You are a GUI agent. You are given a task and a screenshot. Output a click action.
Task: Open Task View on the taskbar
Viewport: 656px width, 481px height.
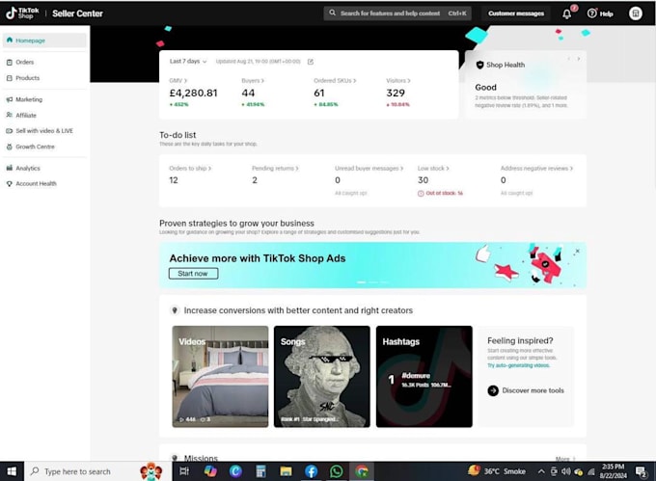tap(184, 471)
